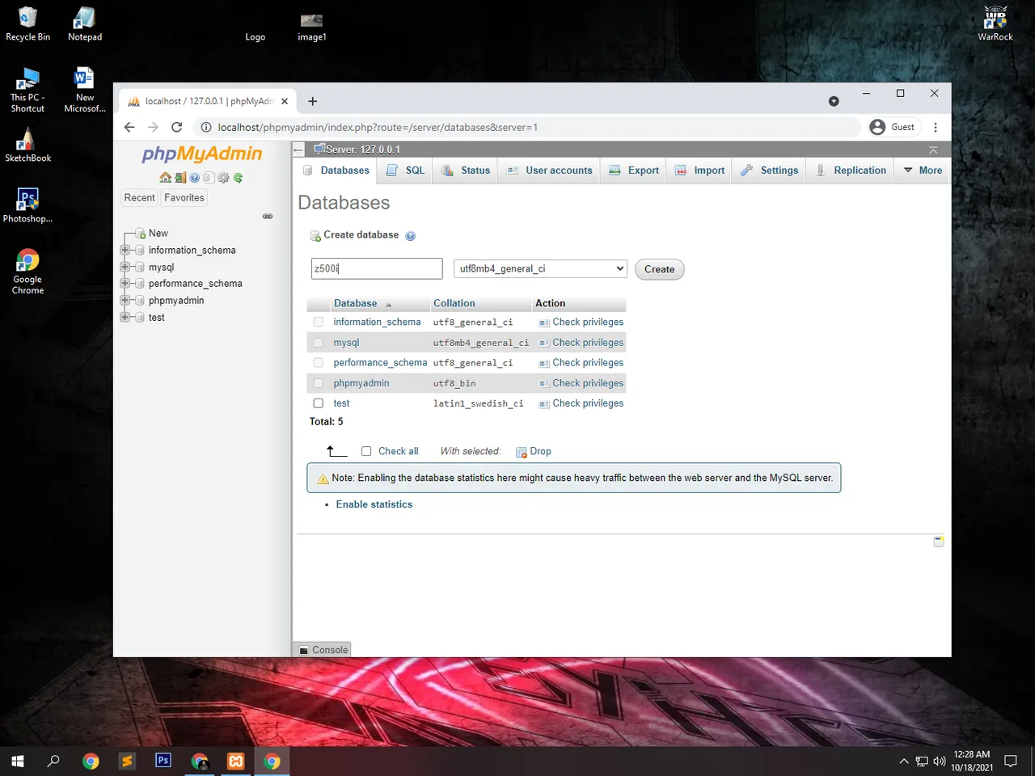Click New in navigation tree
This screenshot has height=776, width=1035.
click(158, 234)
